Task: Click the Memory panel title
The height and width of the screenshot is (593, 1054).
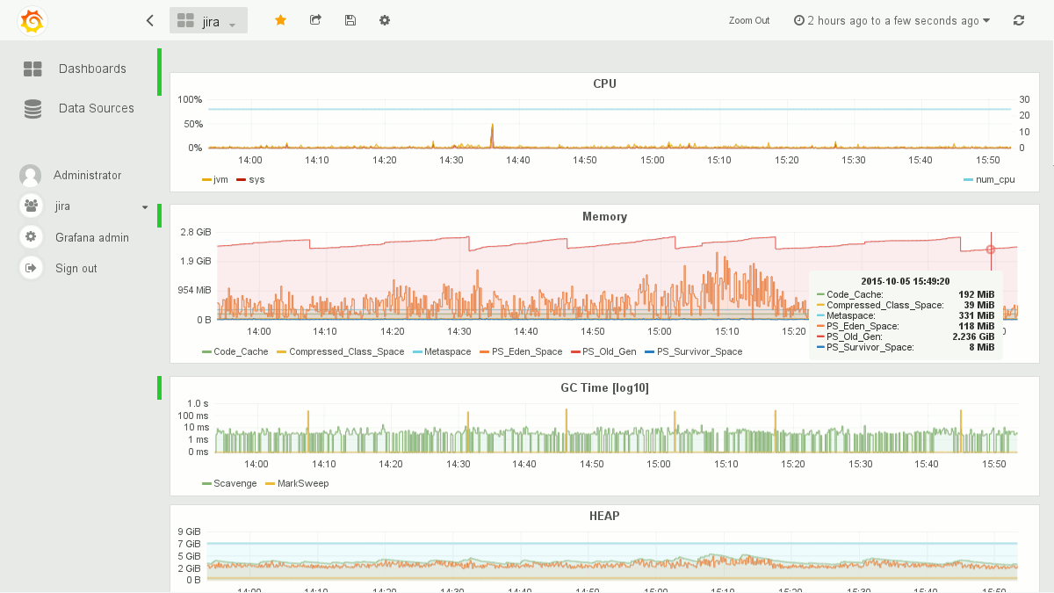Action: 604,216
